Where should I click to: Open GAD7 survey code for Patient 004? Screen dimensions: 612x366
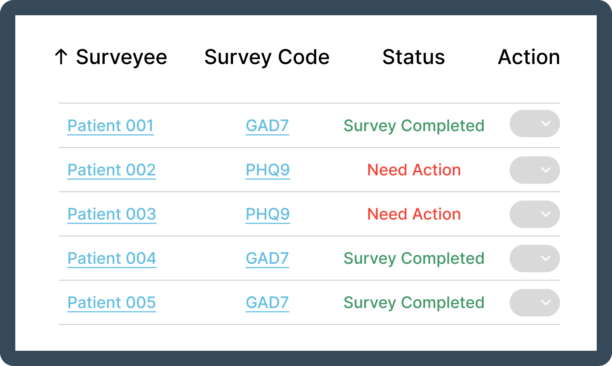(x=267, y=258)
